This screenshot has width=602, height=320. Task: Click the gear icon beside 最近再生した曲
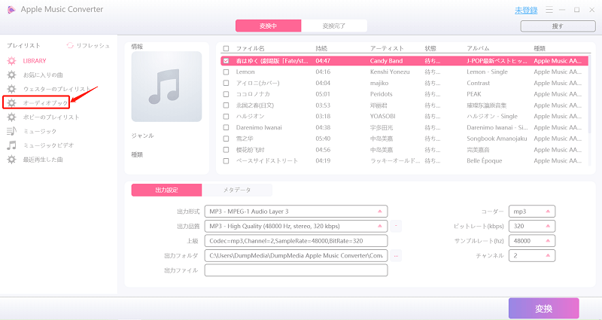(11, 160)
